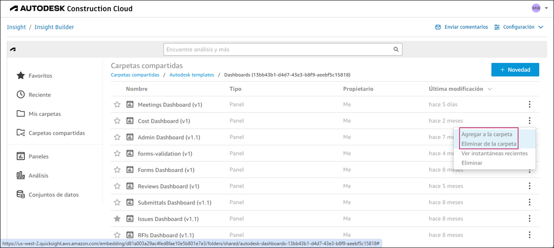Click the dashboard icon beside Paneles

20,156
